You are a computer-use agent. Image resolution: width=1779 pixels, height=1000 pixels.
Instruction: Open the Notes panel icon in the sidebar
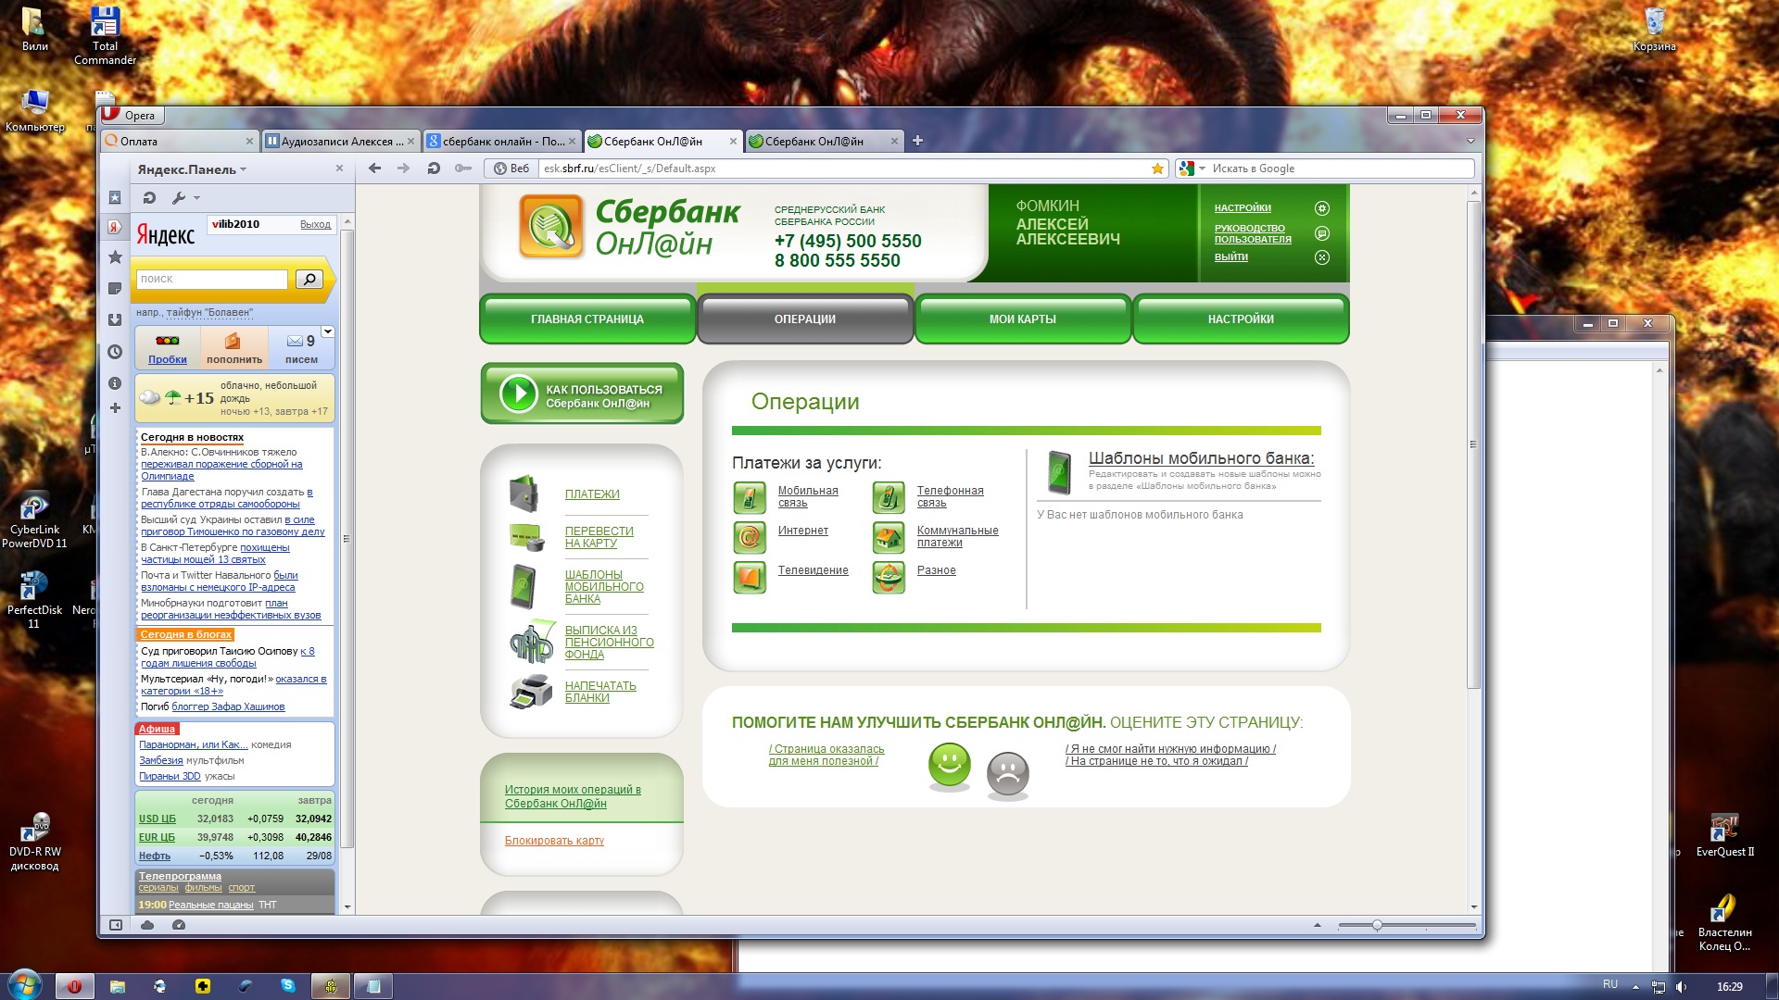(115, 289)
